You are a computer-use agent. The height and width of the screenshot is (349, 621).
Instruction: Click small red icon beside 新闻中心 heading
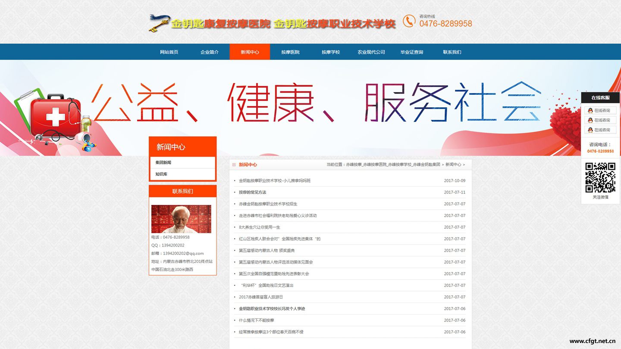(x=234, y=165)
